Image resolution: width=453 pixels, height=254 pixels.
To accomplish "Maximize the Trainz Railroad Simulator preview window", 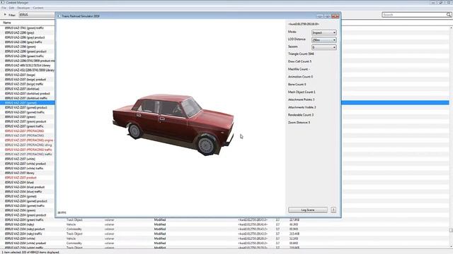I will click(327, 16).
